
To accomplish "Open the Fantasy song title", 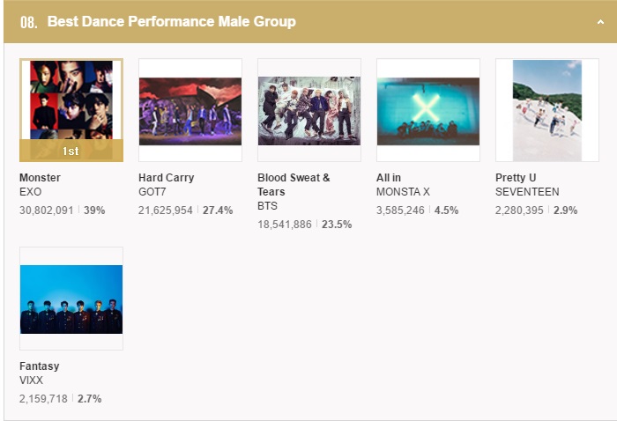I will click(x=40, y=366).
